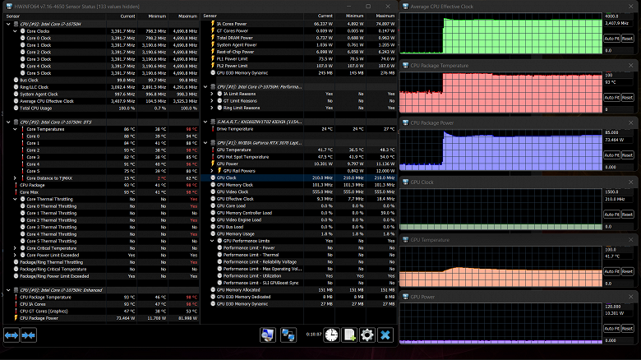Screen dimensions: 641x360
Task: Edit the 120.000 max field in GPU Power graph
Action: (x=619, y=307)
